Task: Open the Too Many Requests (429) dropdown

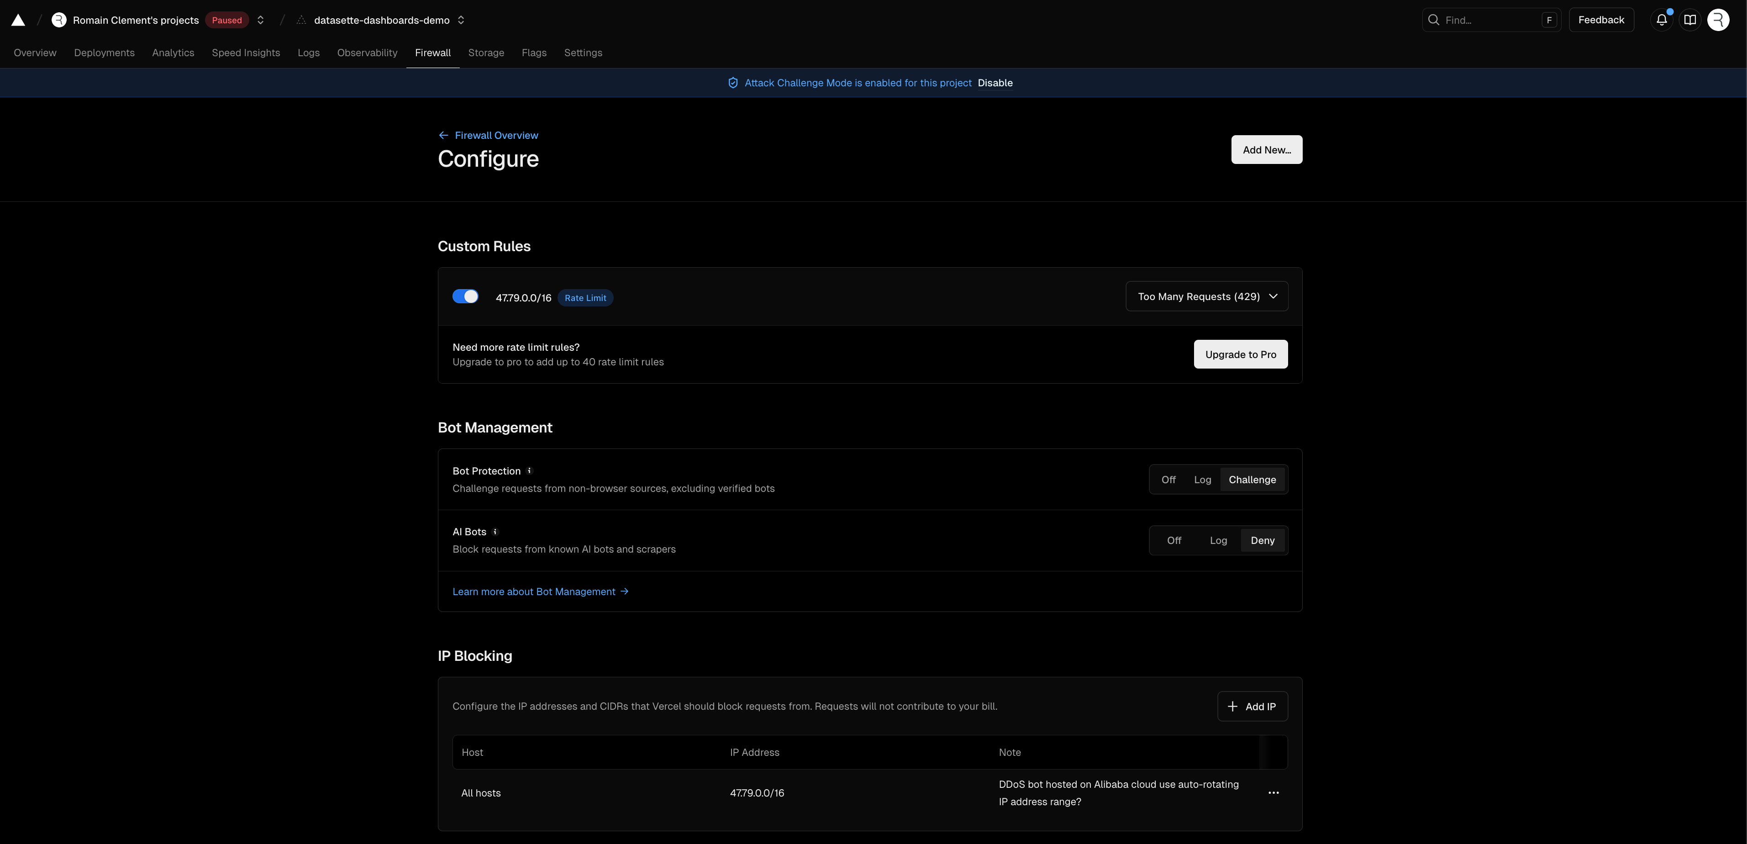Action: pos(1207,296)
